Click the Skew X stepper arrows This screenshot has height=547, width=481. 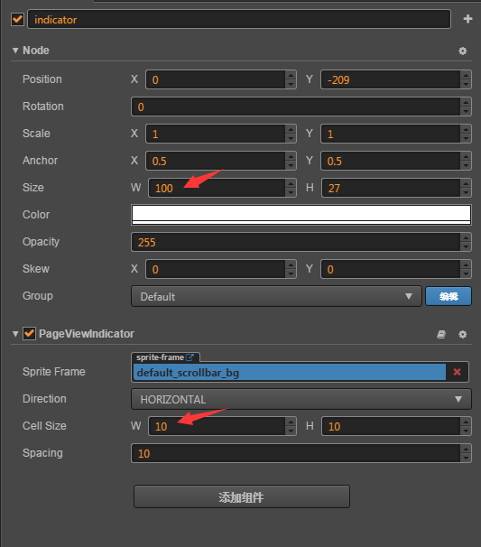(291, 269)
